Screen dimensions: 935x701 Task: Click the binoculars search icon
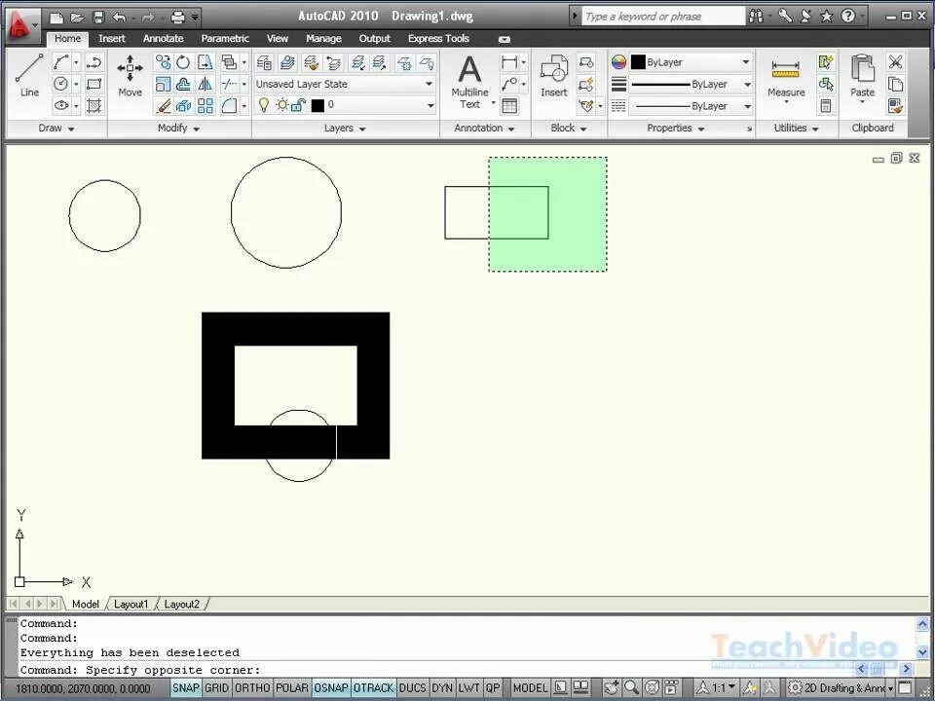point(756,17)
